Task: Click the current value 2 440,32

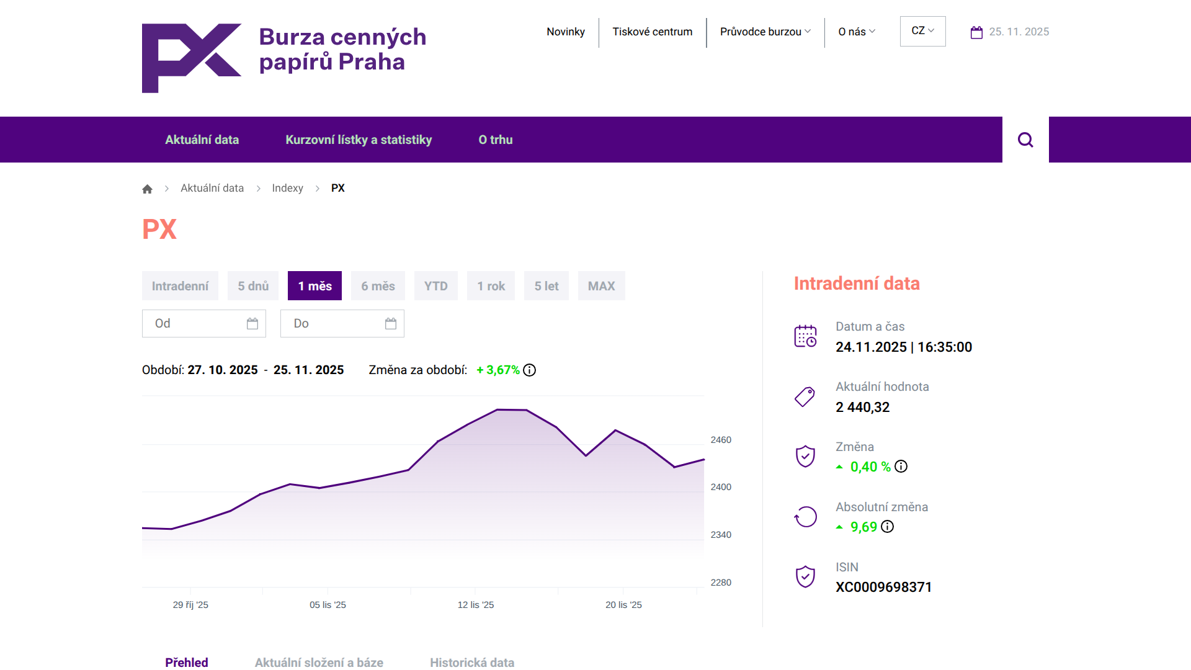Action: 863,407
